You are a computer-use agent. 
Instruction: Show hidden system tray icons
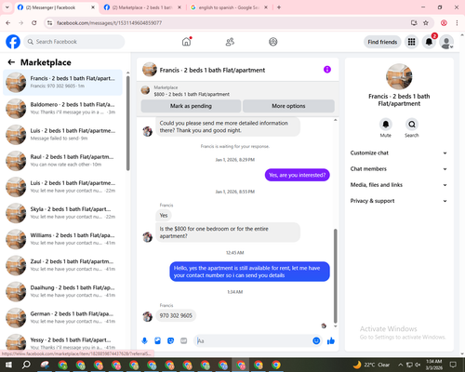pyautogui.click(x=400, y=365)
